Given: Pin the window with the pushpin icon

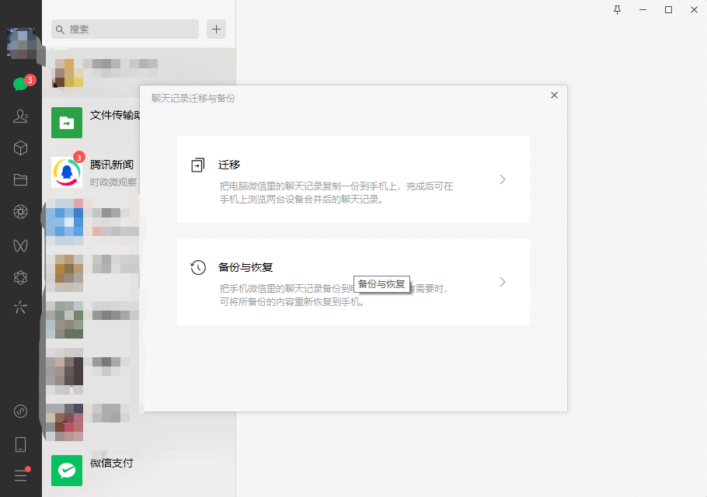Looking at the screenshot, I should pos(616,9).
